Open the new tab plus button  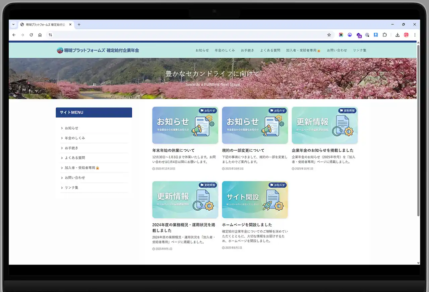(79, 24)
